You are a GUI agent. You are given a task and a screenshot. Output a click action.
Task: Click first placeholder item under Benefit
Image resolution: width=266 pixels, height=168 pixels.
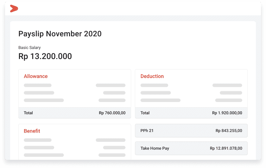coord(38,140)
